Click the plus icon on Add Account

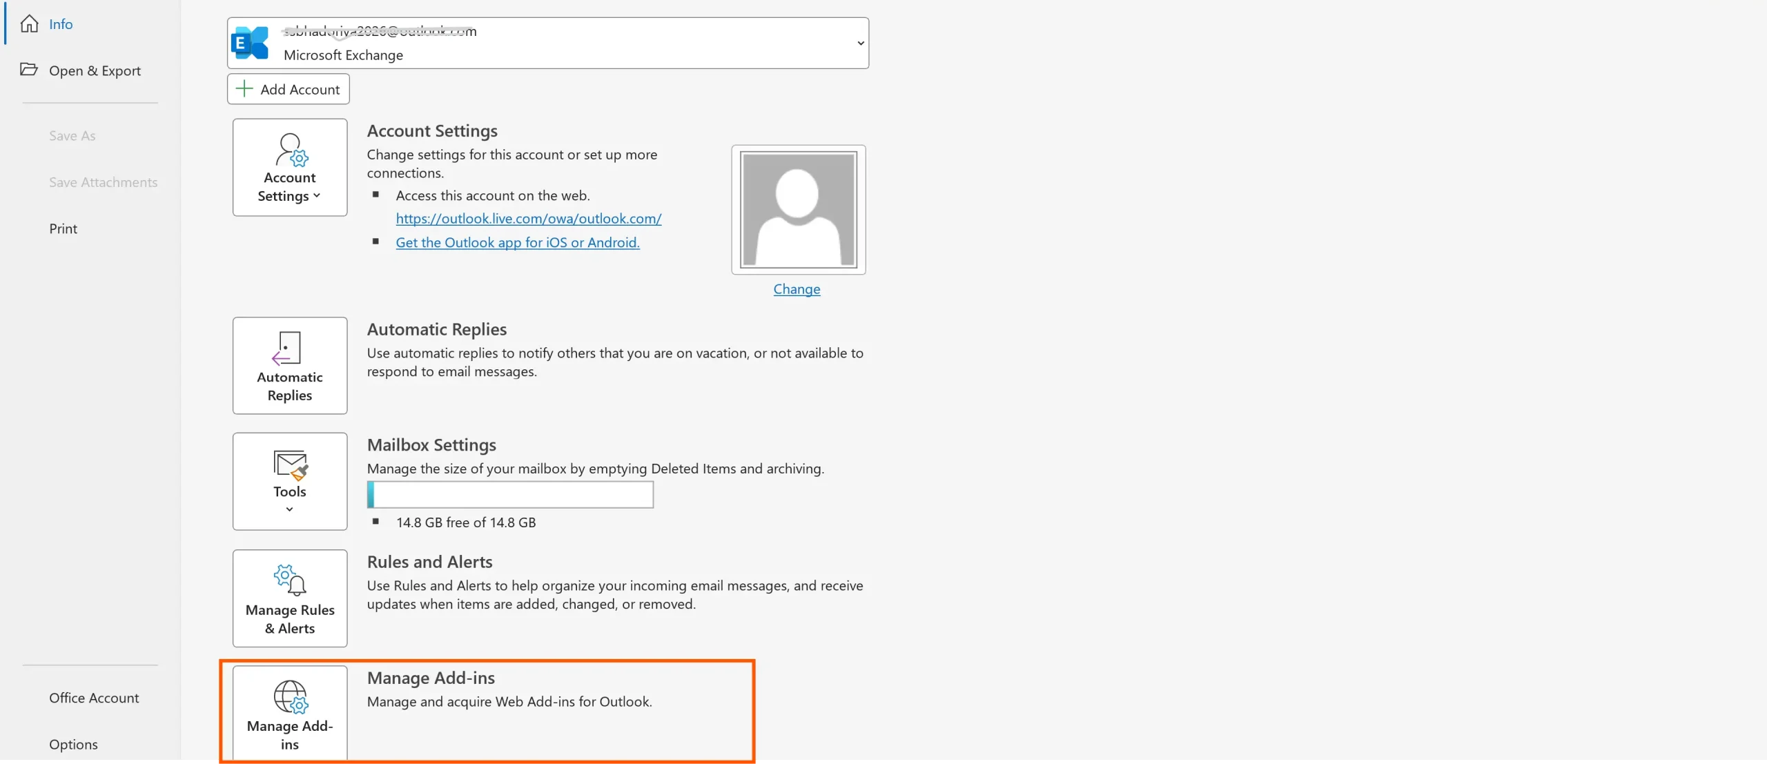244,89
